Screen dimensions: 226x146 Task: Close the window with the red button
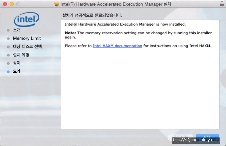pos(5,4)
